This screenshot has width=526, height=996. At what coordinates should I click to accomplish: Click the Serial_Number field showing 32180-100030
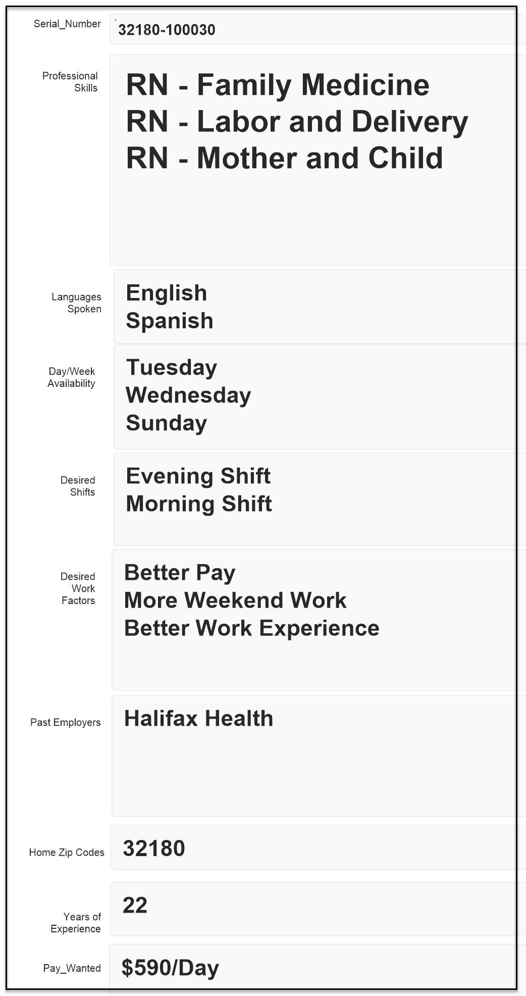tap(313, 30)
